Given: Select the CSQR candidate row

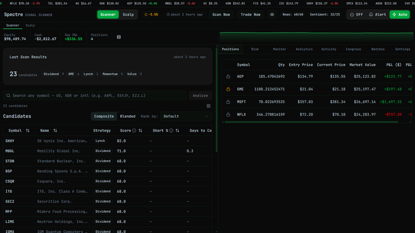Looking at the screenshot, I should click(x=107, y=181).
